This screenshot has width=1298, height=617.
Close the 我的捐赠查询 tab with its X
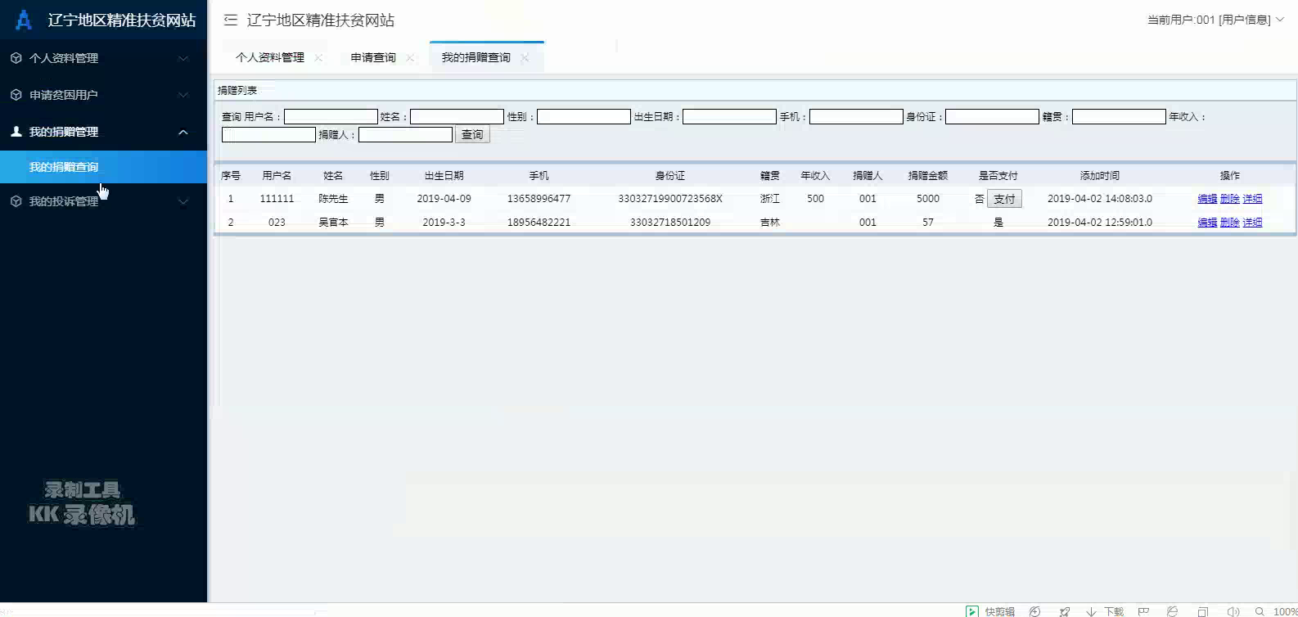pyautogui.click(x=525, y=57)
